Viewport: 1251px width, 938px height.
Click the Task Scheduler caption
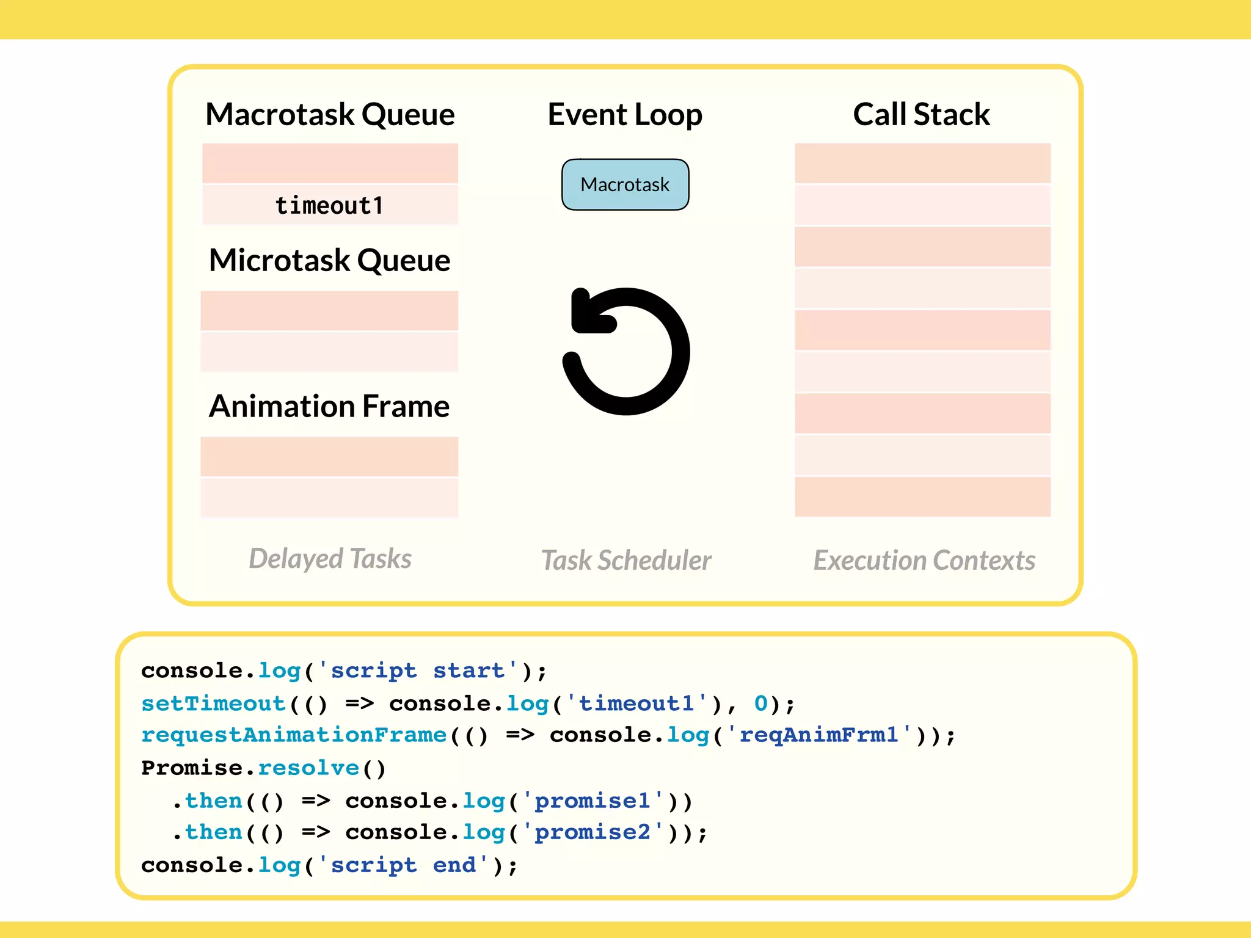pyautogui.click(x=626, y=560)
